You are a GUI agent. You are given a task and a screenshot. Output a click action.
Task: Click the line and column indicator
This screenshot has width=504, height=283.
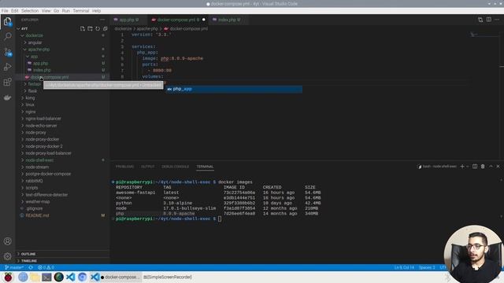click(404, 267)
